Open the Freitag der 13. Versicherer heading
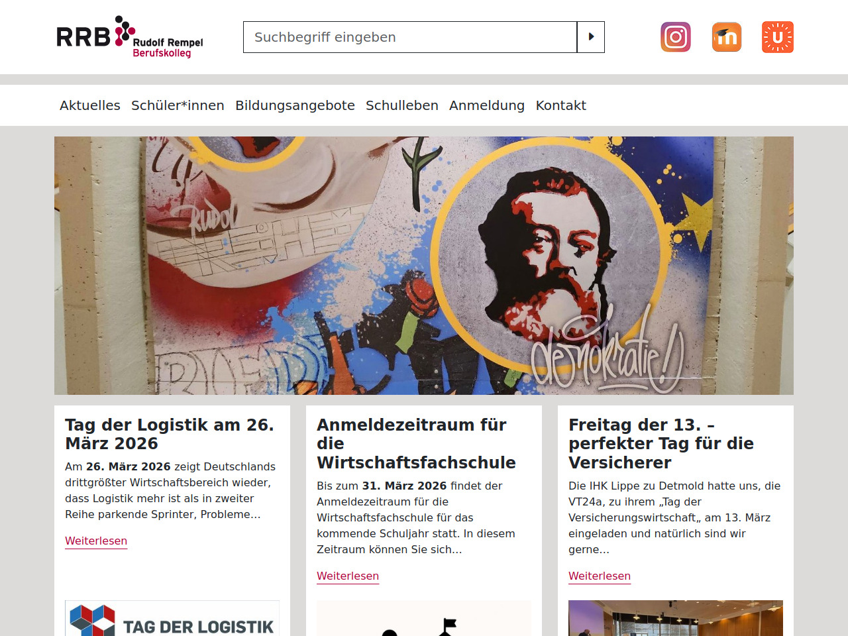 (661, 444)
